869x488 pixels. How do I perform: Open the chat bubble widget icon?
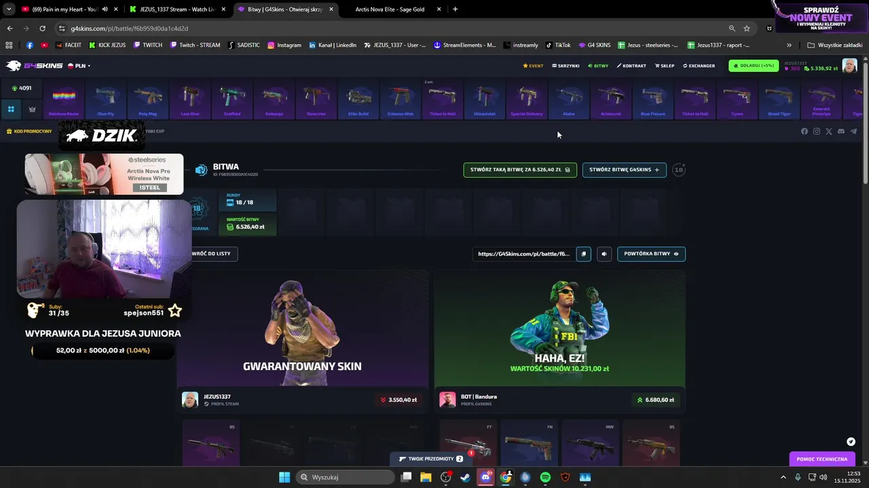(851, 441)
